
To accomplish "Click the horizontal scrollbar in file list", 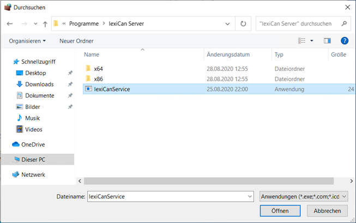I will [x=207, y=180].
